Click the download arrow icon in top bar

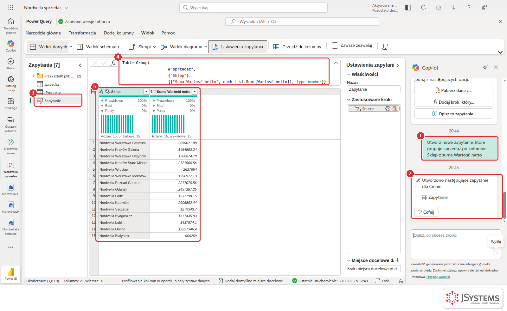pos(454,8)
